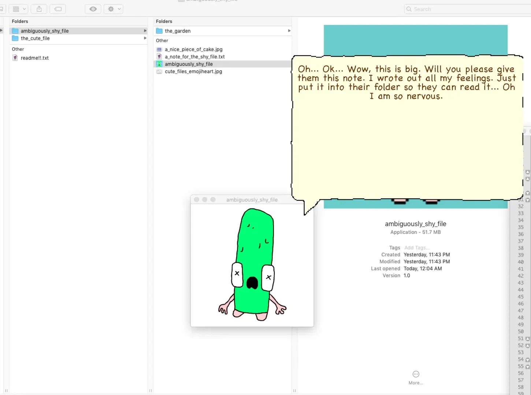Image resolution: width=531 pixels, height=395 pixels.
Task: Open the the_garden folder
Action: [x=223, y=31]
